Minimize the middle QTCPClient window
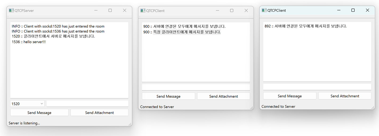Screen dimensions: 379x136 click(x=217, y=11)
